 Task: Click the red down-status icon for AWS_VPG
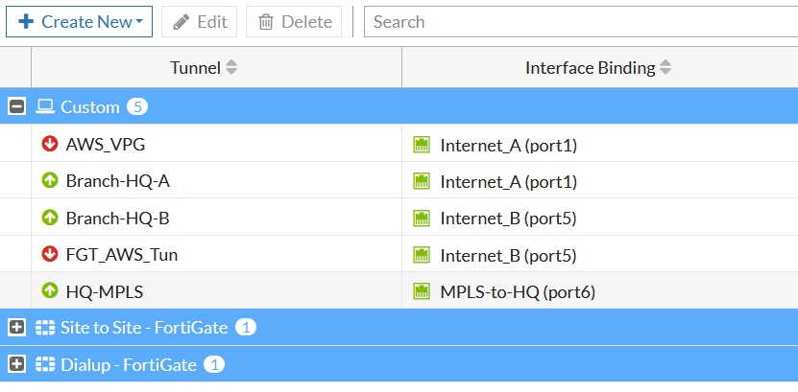(x=50, y=144)
